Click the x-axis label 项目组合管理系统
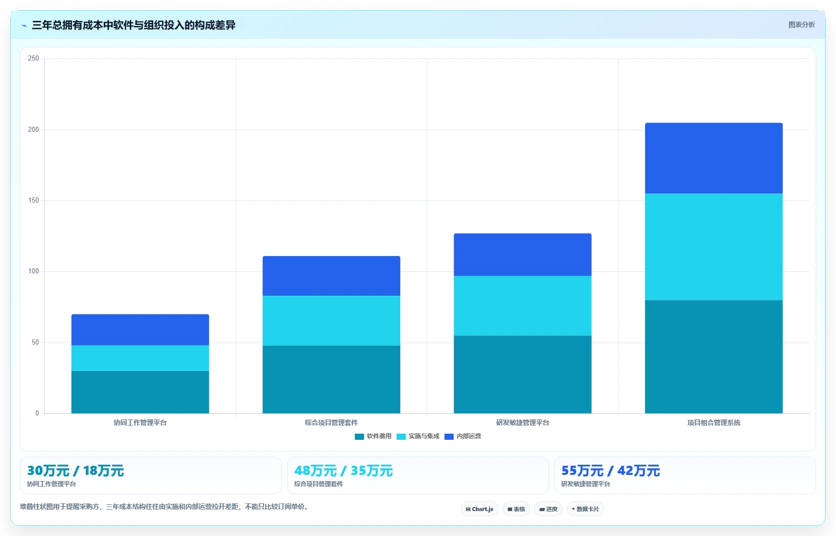The width and height of the screenshot is (836, 536). (714, 422)
